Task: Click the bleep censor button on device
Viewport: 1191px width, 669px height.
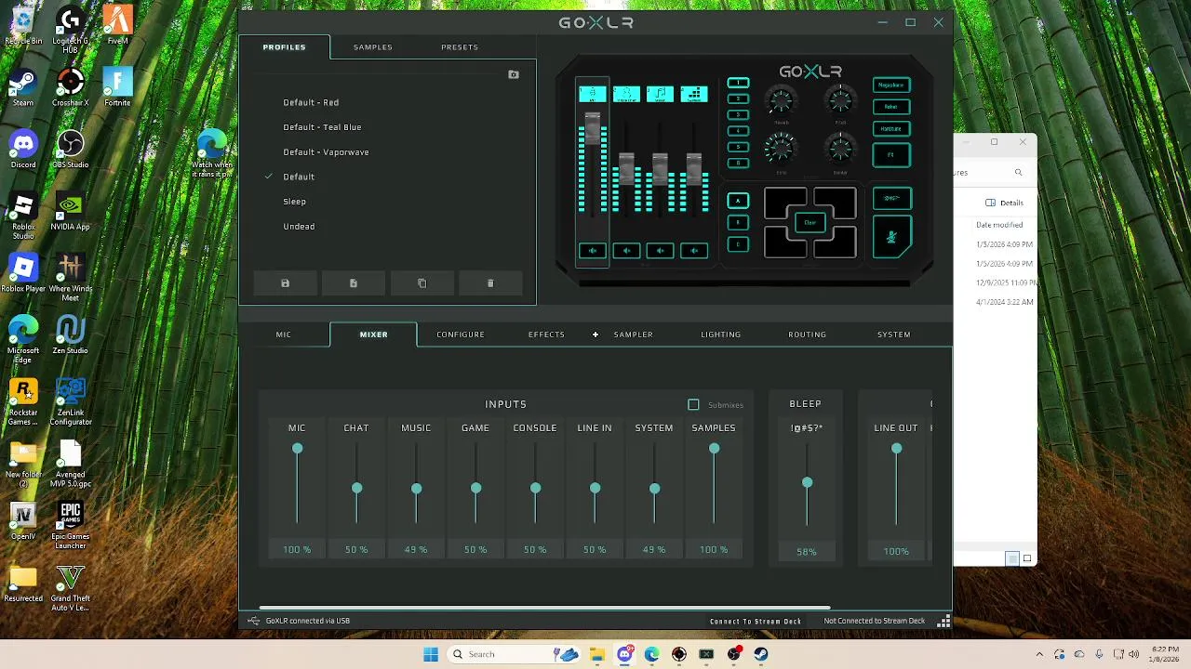Action: tap(891, 198)
